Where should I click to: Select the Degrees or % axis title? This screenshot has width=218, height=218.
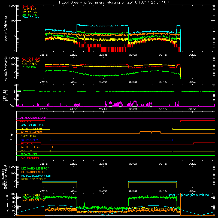7,204
